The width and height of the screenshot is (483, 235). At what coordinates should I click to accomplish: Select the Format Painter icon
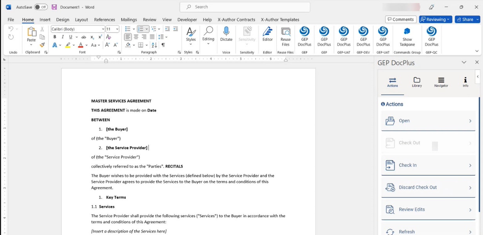point(42,45)
